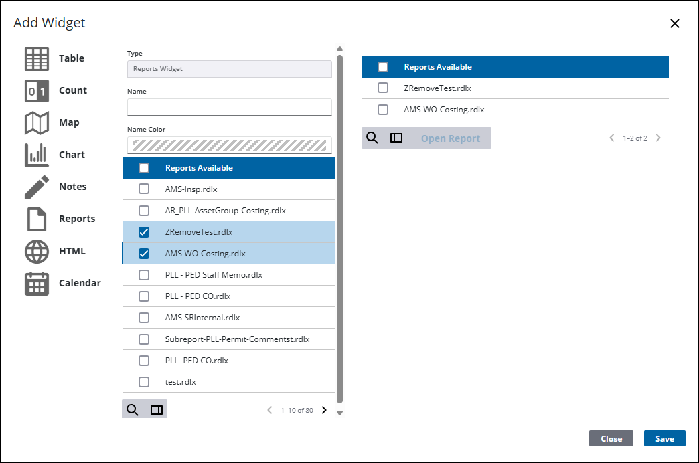This screenshot has width=699, height=463.
Task: Uncheck ZRemoveTest.rdlx in the left list
Action: click(144, 231)
